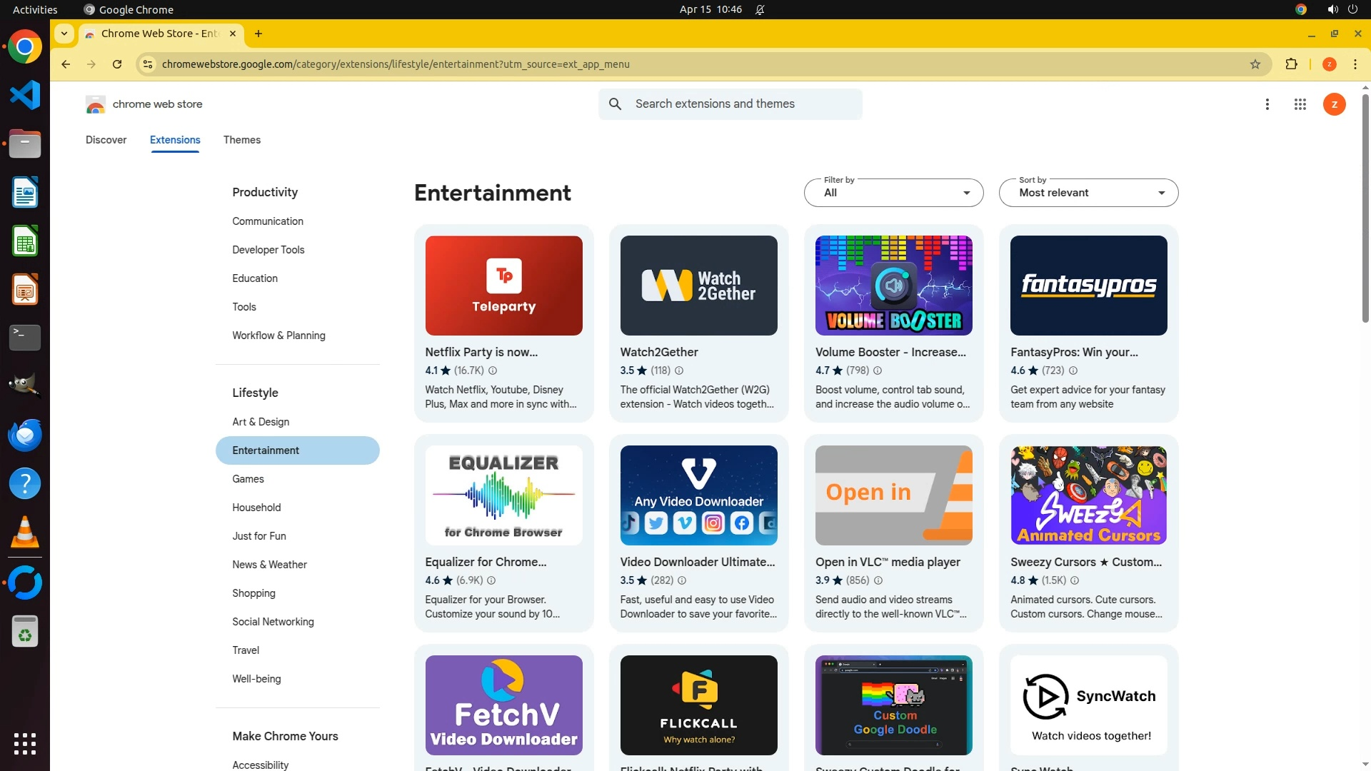Open the Developer Tools category
The image size is (1371, 771).
point(268,250)
